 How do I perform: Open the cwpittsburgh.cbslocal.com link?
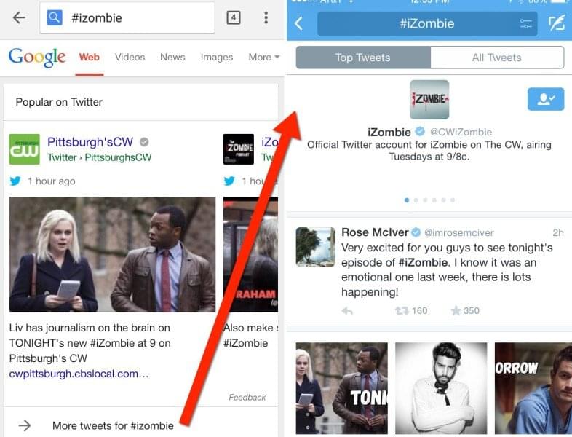coord(79,374)
